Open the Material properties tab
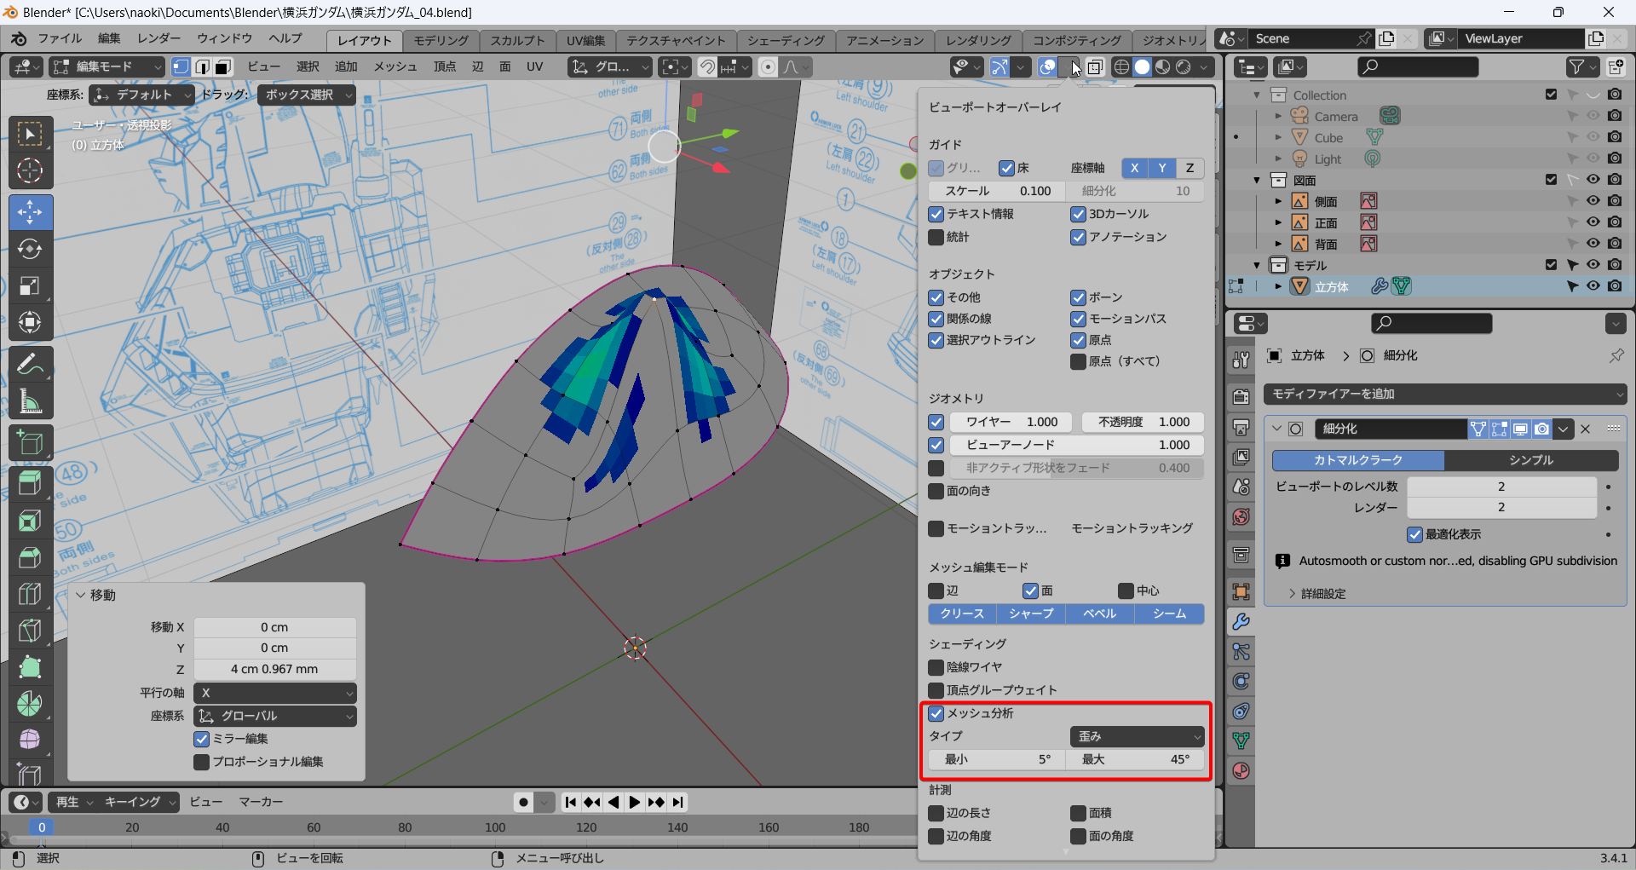Screen dimensions: 1636x870 [x=1241, y=771]
